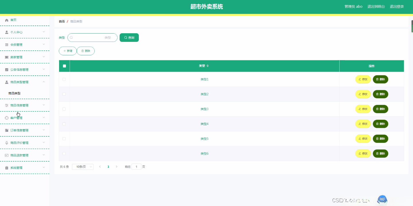Screen dimensions: 413x206
Task: Expand the 会员管理 menu chevron
Action: click(44, 44)
